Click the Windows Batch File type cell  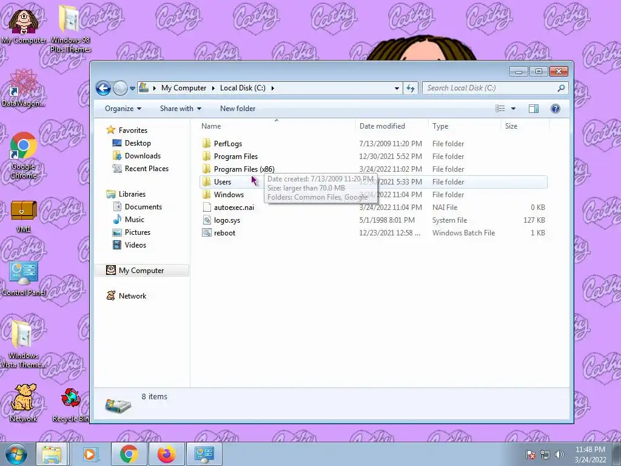463,233
